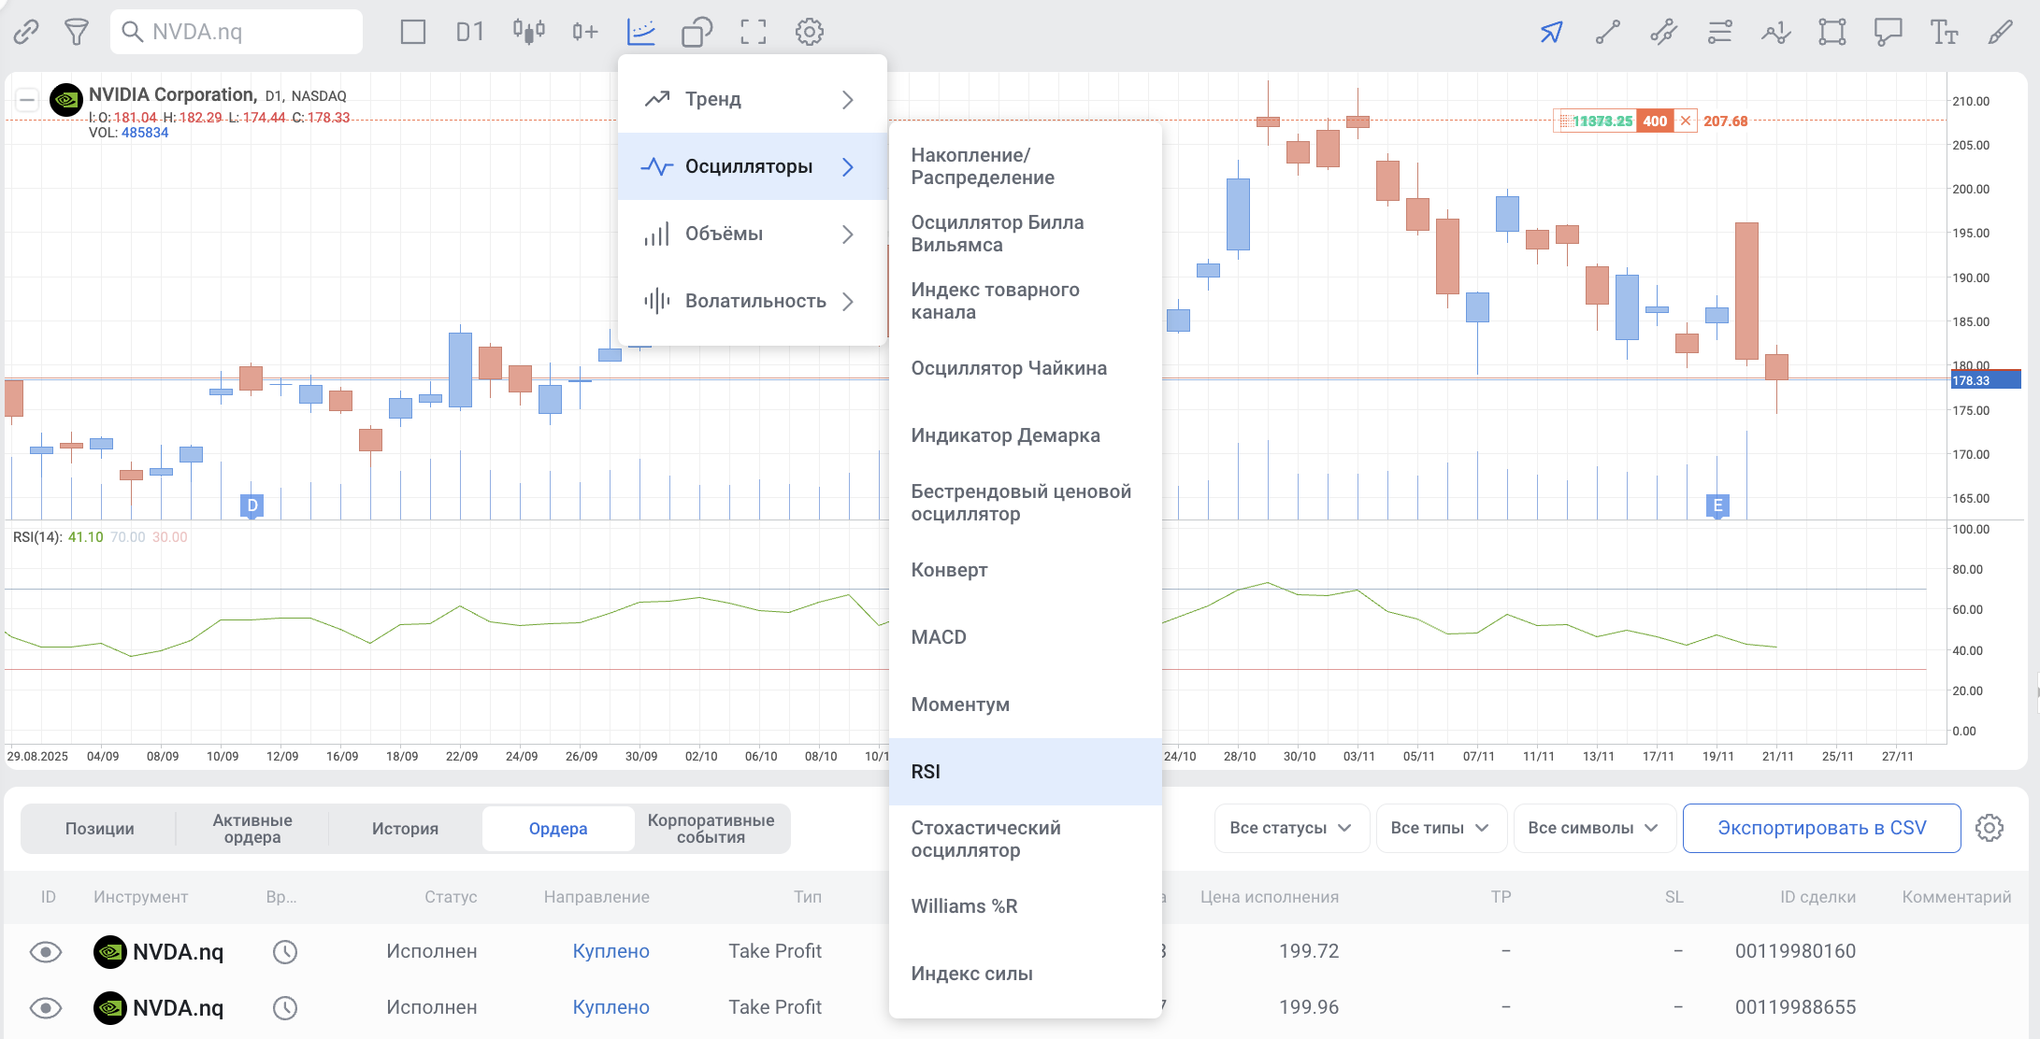Open the 'Все статусы' dropdown
This screenshot has width=2040, height=1039.
point(1290,828)
